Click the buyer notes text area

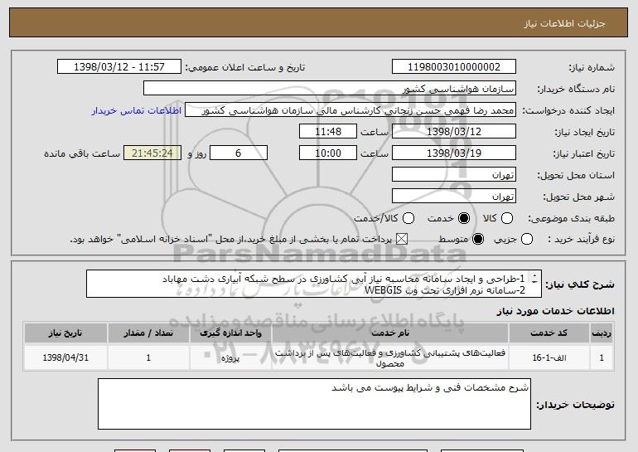coord(315,404)
